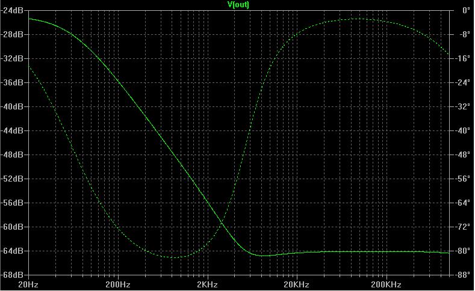
Task: Click the -32° phase axis label
Action: coord(462,106)
